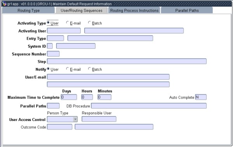The width and height of the screenshot is (233, 147).
Task: Click the Outcome Code field
Action: (x=59, y=127)
